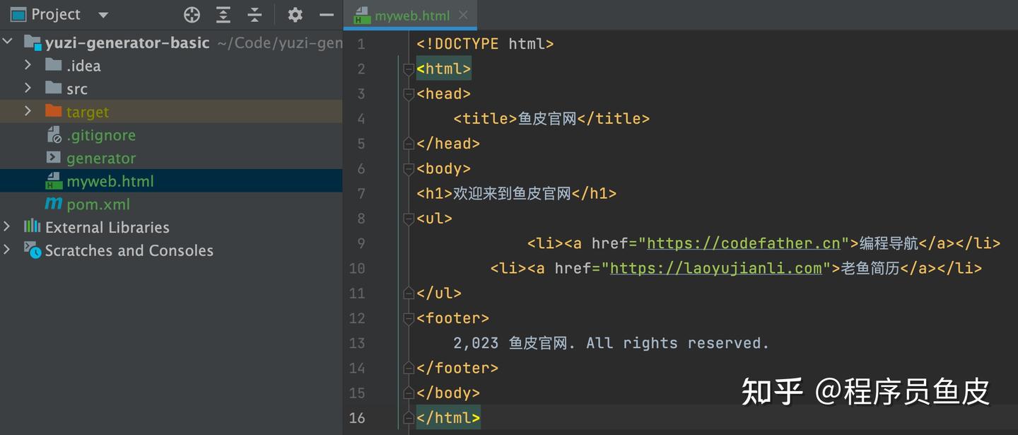Collapse the yuzi-generator-basic project root
Screen dimensions: 1018x435
pyautogui.click(x=8, y=42)
